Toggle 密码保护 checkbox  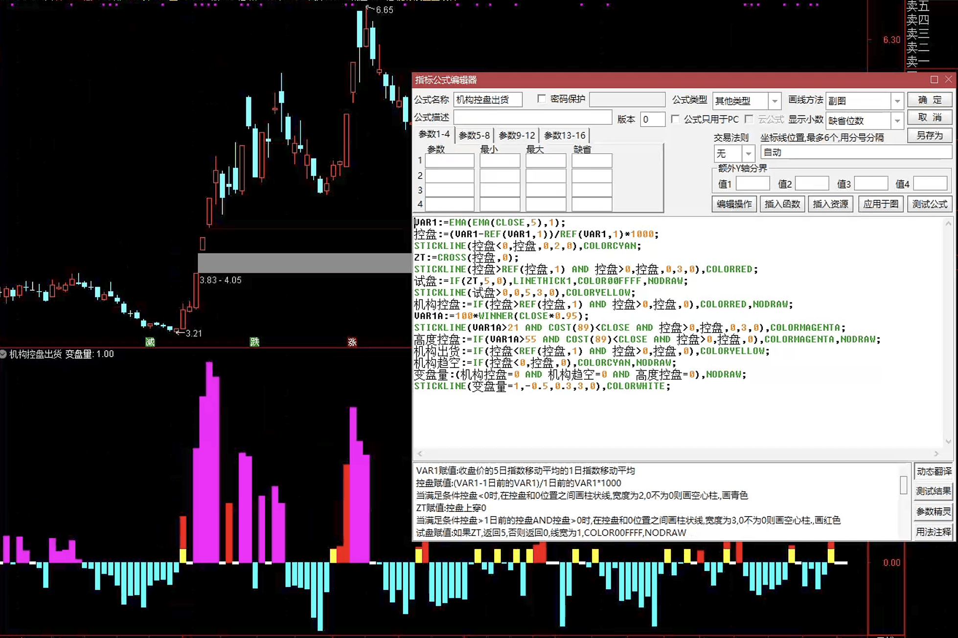point(542,99)
